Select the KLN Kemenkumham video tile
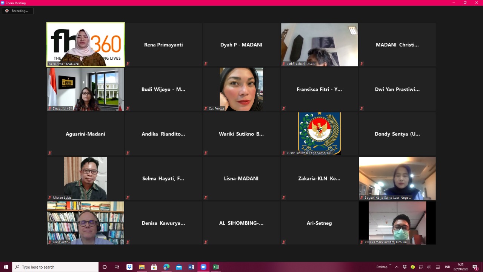483x272 pixels. (x=397, y=223)
